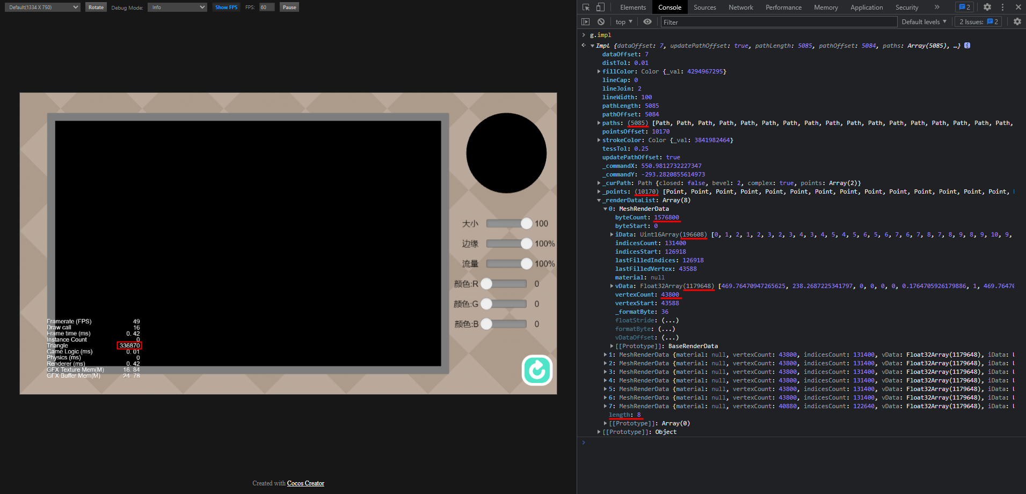This screenshot has width=1026, height=494.
Task: Switch to the Elements tab
Action: pos(633,8)
